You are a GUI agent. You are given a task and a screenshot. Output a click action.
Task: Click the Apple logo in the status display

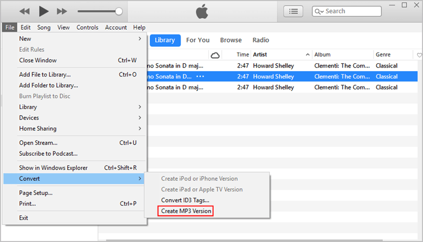coord(202,11)
